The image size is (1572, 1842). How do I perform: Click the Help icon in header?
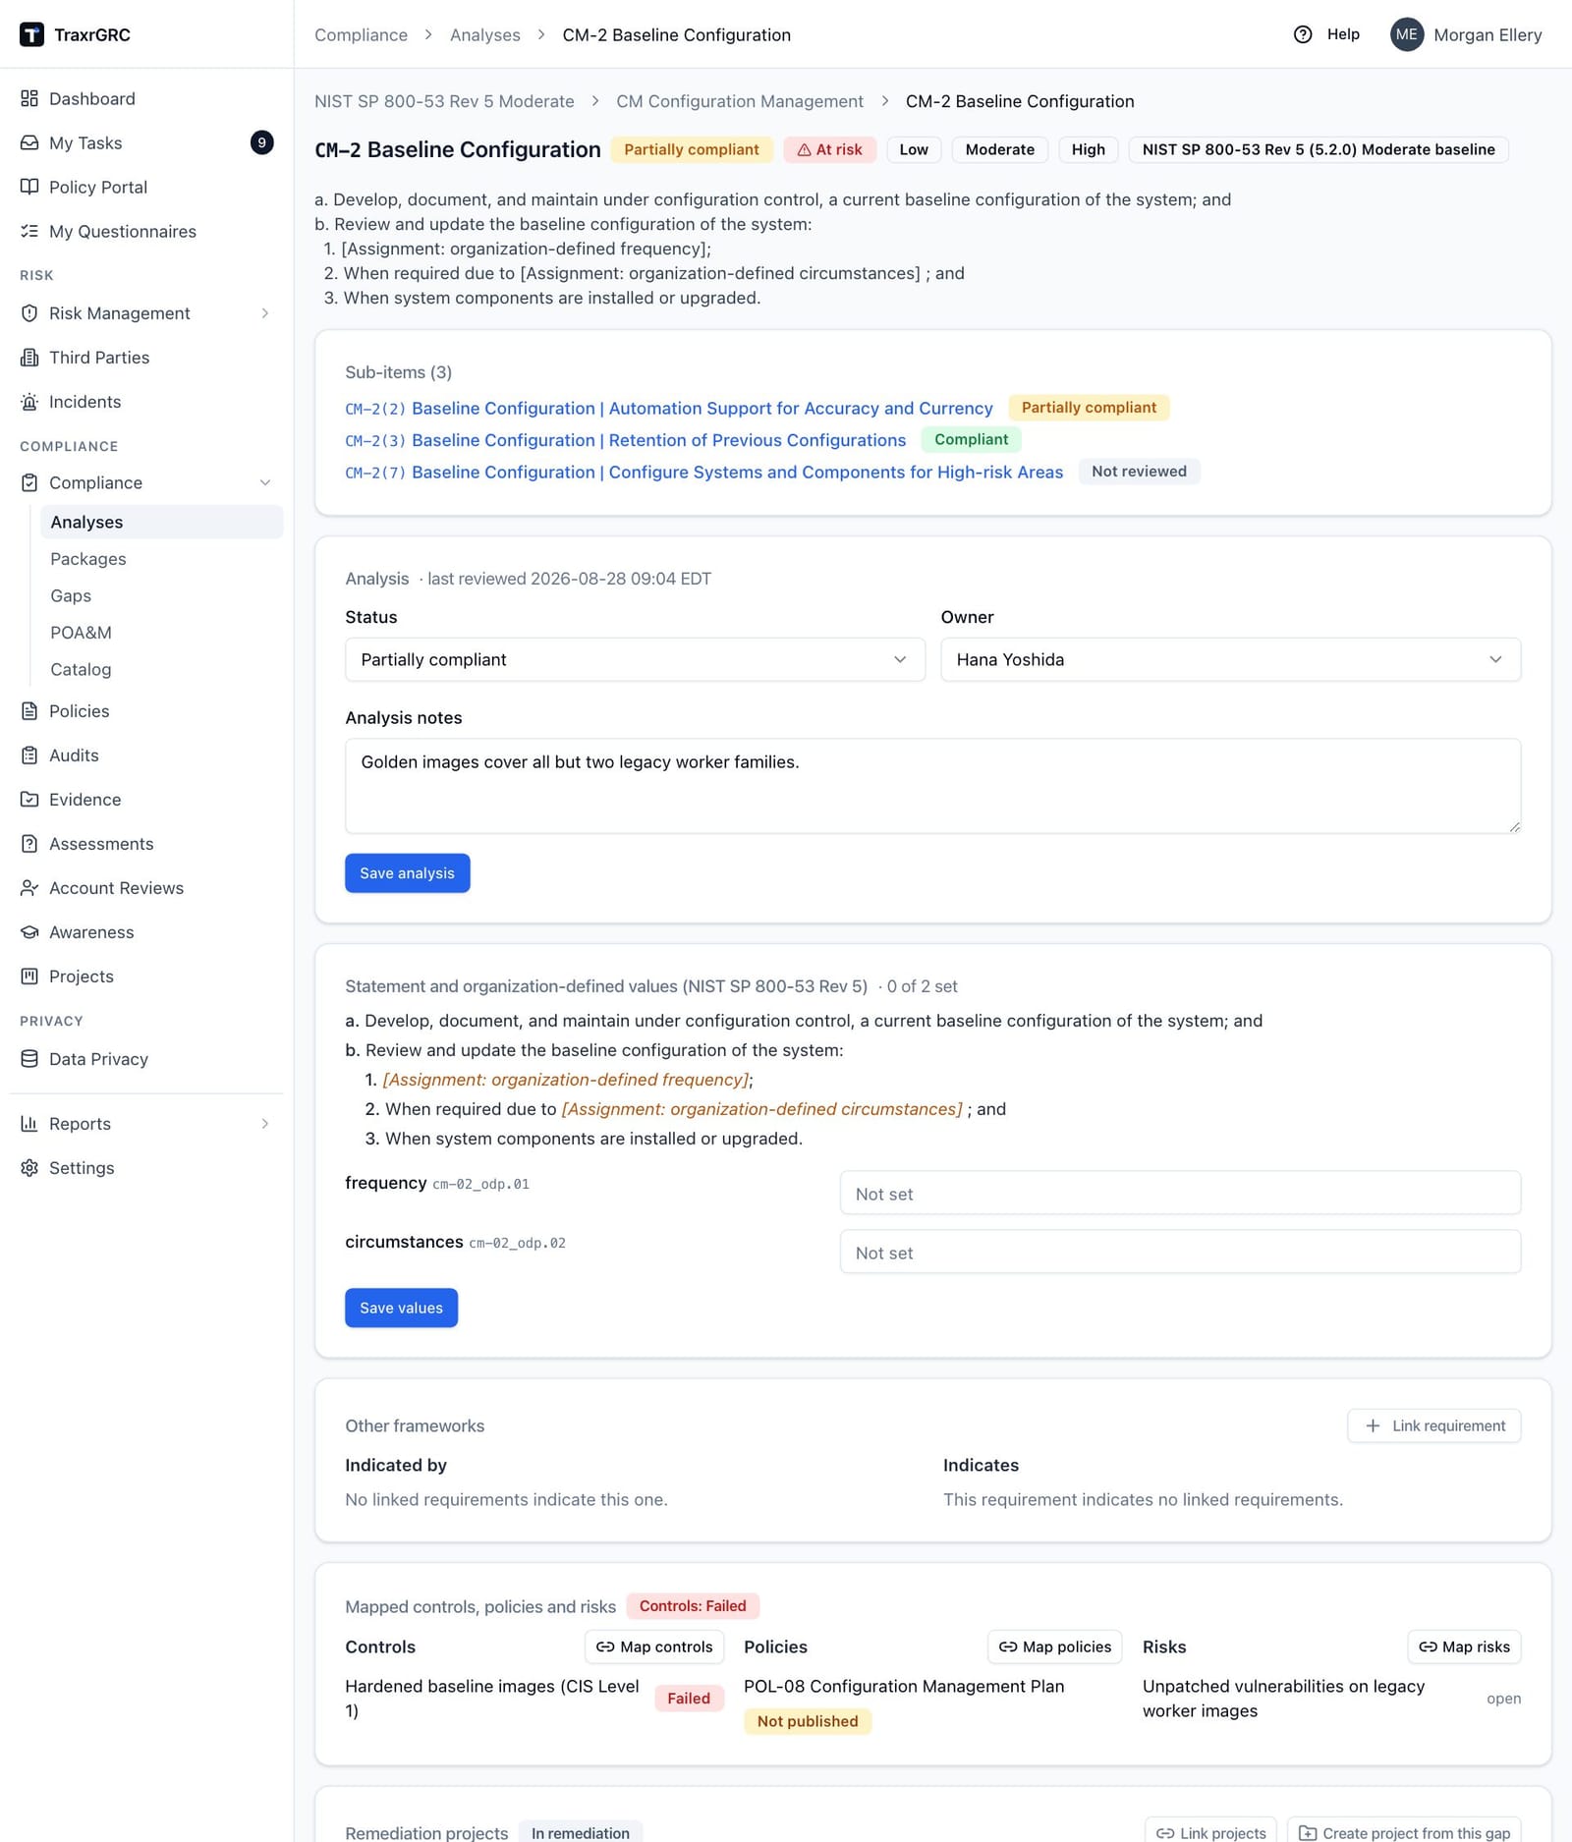tap(1303, 34)
